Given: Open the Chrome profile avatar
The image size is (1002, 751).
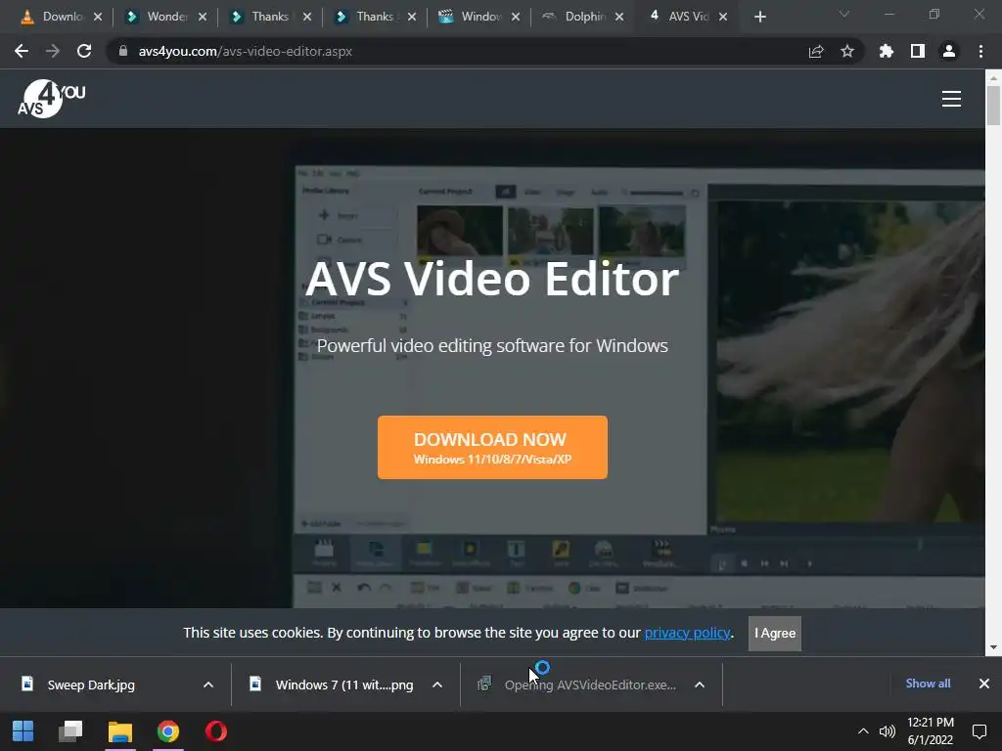Looking at the screenshot, I should (949, 51).
